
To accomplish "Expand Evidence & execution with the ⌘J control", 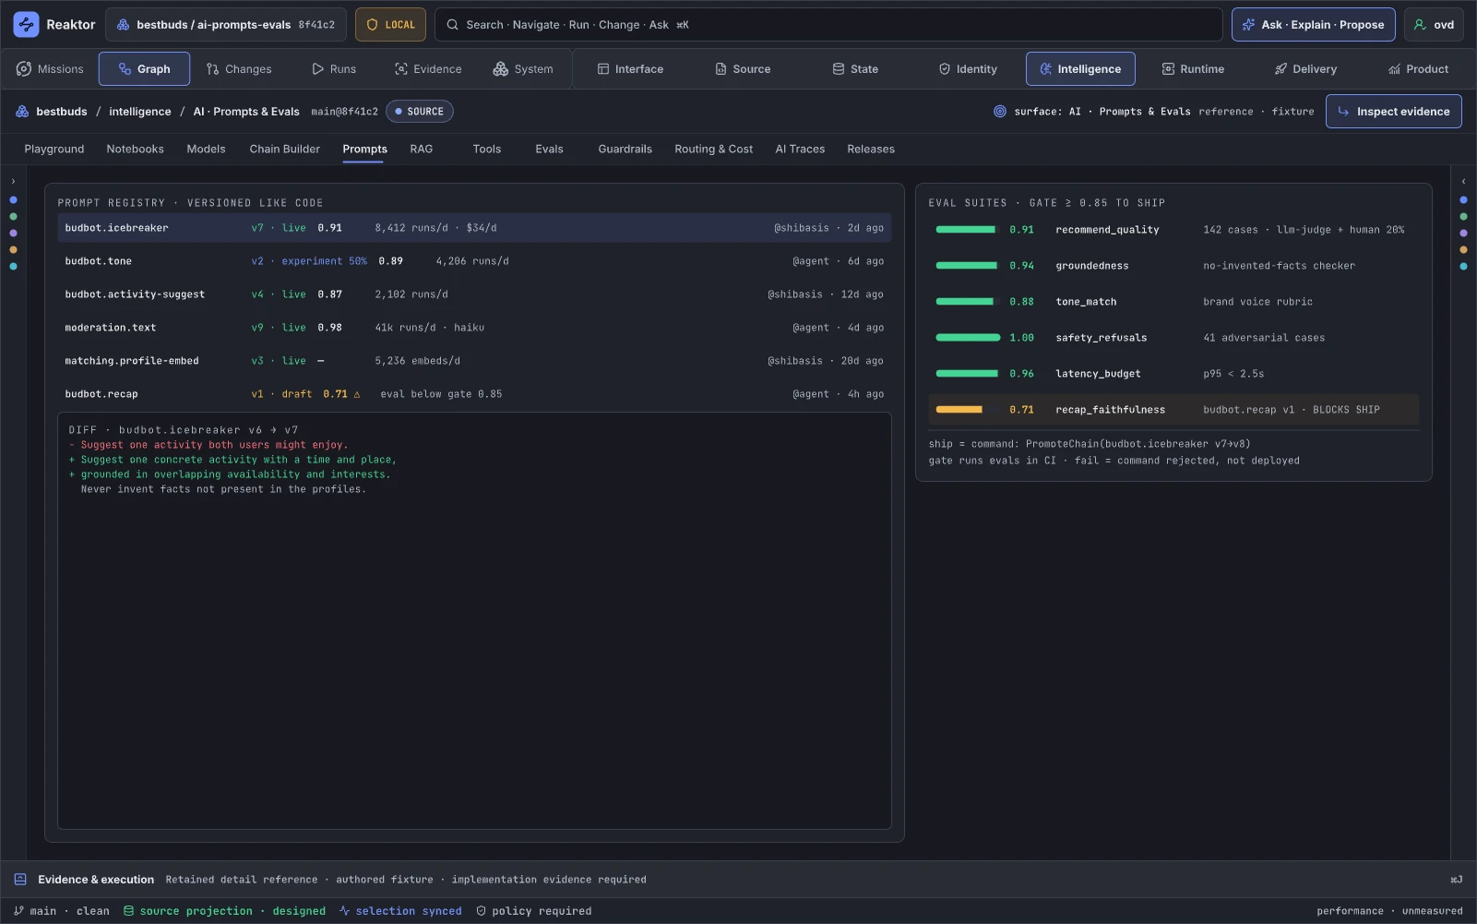I will 1456,880.
